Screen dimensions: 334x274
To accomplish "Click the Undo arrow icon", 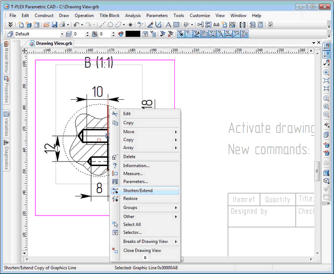I will coord(76,24).
